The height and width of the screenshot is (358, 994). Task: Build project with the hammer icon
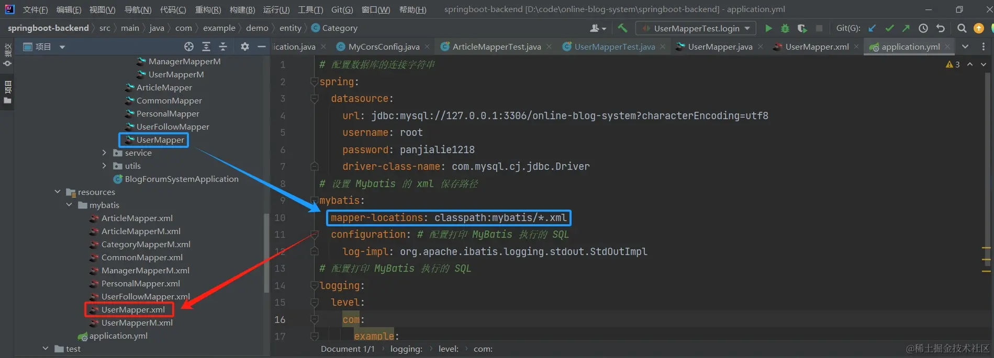(x=622, y=28)
